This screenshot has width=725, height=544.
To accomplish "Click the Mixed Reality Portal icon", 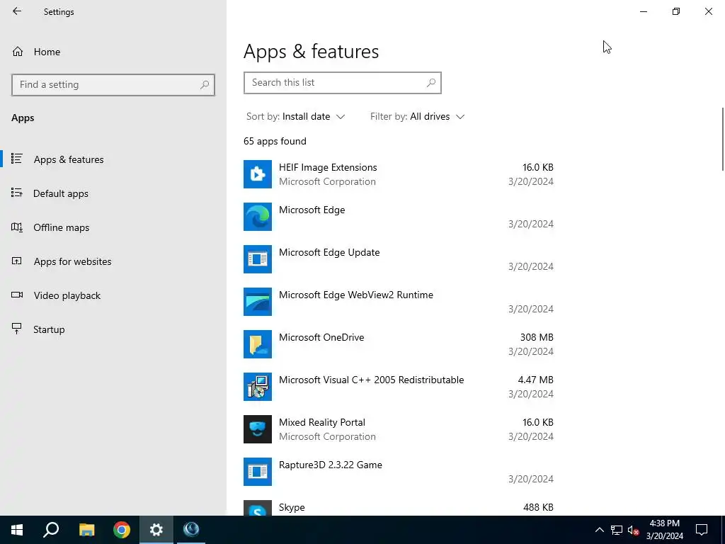I will click(258, 430).
